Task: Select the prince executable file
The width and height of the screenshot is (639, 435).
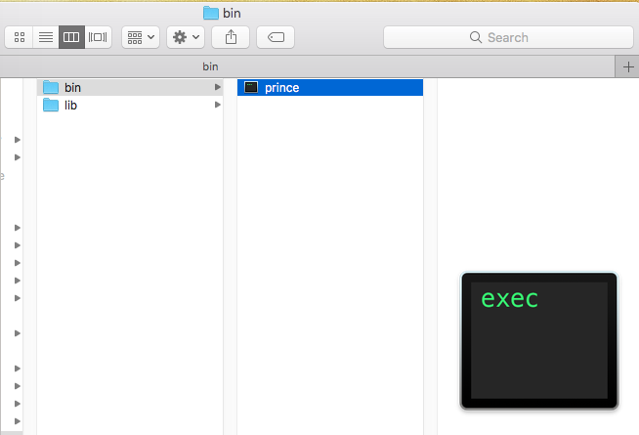Action: (x=281, y=88)
